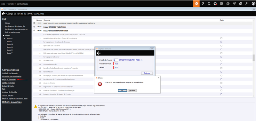The image size is (256, 121).
Task: Open País link in Complementos
Action: (x=4, y=89)
